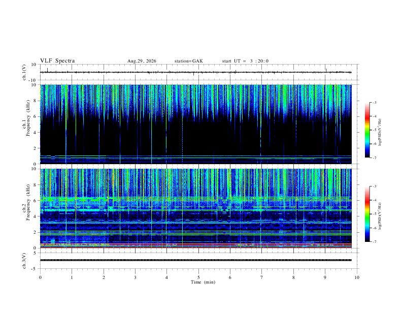Click the 5 minute tick on time axis
Image resolution: width=402 pixels, height=311 pixels.
tap(198, 277)
